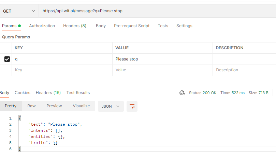The image size is (276, 161).
Task: Click the empty Key placeholder field
Action: point(62,70)
